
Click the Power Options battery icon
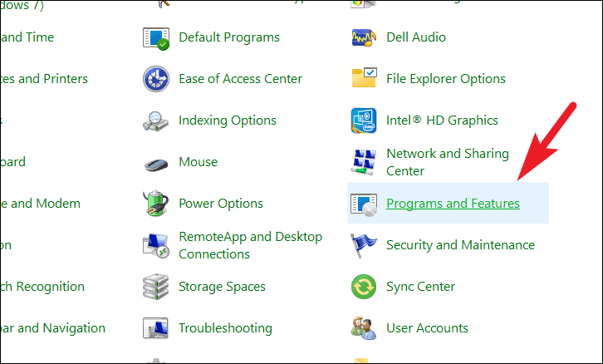(156, 203)
